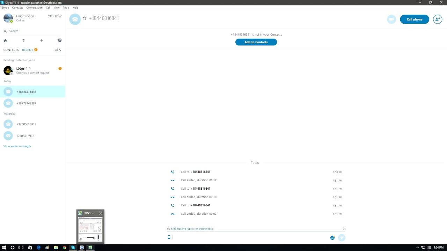Open Task View in taskbar

click(x=21, y=248)
